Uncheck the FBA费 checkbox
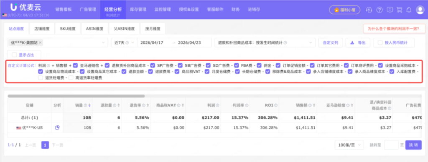 coord(237,65)
